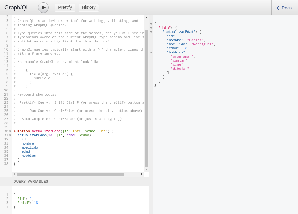Collapse the "hobbies" array in results
298x214 pixels.
coord(151,52)
